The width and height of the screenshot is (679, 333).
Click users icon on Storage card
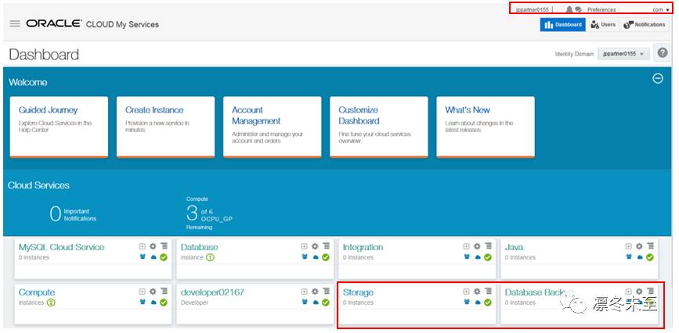[x=467, y=302]
